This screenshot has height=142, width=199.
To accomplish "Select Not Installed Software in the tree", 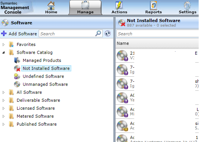I will 46,68.
